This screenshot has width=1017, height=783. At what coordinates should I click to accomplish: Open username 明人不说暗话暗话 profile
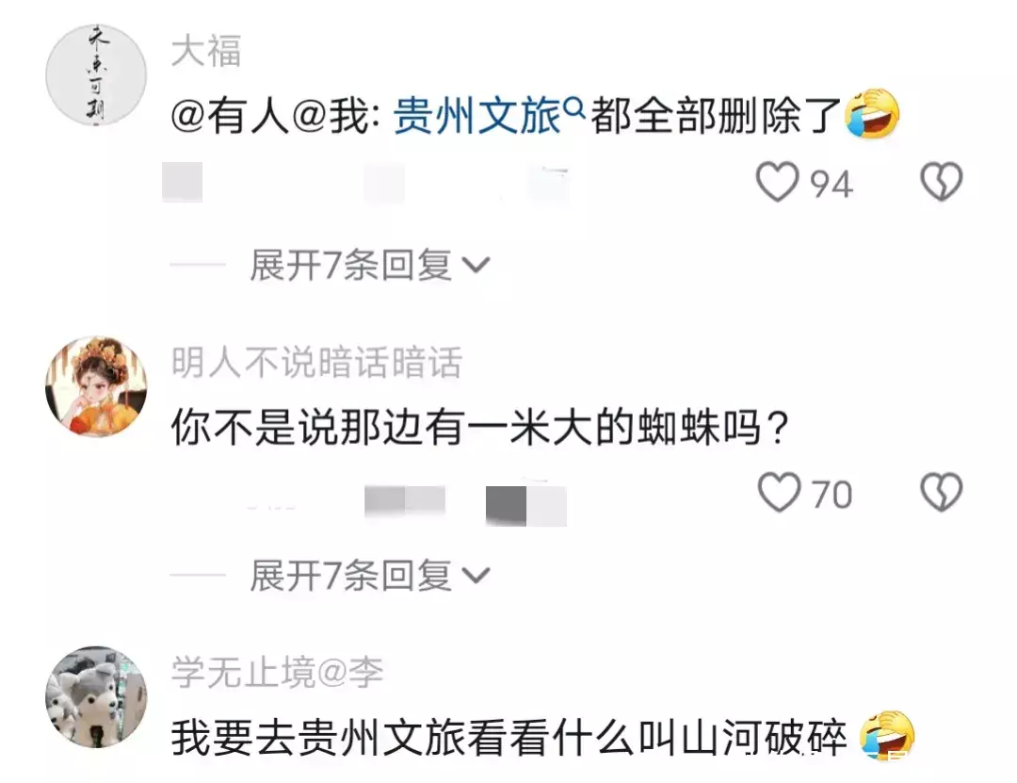tap(316, 362)
